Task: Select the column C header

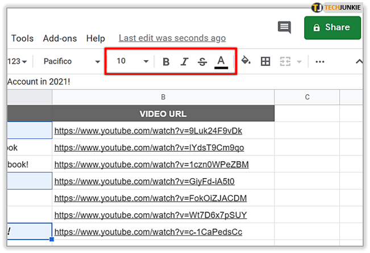Action: click(x=307, y=97)
